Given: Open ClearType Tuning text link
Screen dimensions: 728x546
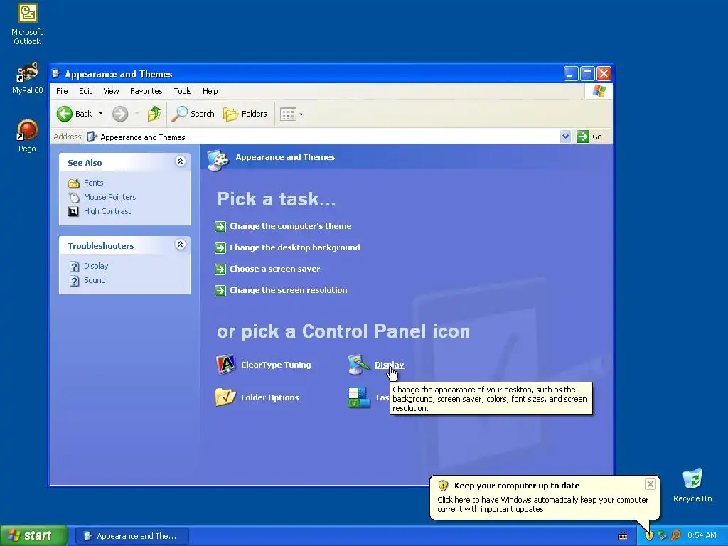Looking at the screenshot, I should coord(276,365).
